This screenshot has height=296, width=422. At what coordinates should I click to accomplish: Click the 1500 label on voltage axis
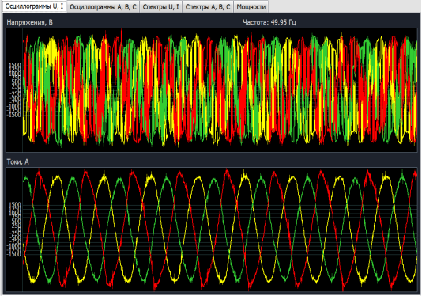[15, 65]
